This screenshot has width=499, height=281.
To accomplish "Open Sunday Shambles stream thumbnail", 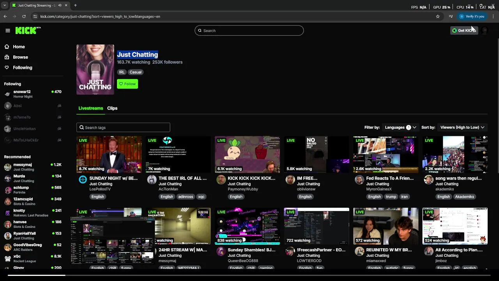I will click(x=247, y=226).
